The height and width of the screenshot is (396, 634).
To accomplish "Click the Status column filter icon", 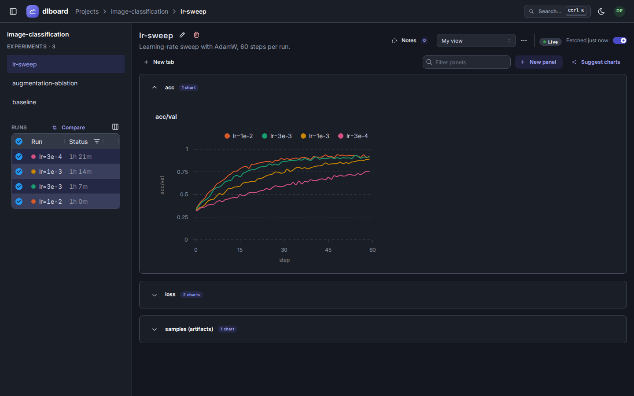I will [x=97, y=141].
